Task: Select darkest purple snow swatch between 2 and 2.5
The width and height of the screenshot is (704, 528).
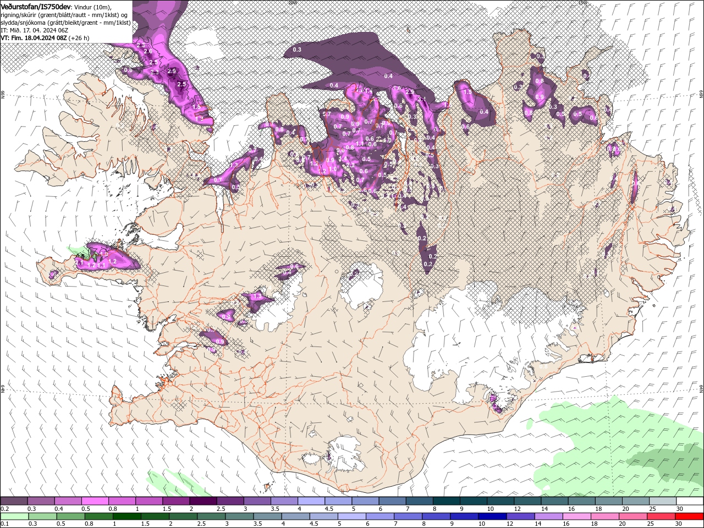Action: pos(203,501)
